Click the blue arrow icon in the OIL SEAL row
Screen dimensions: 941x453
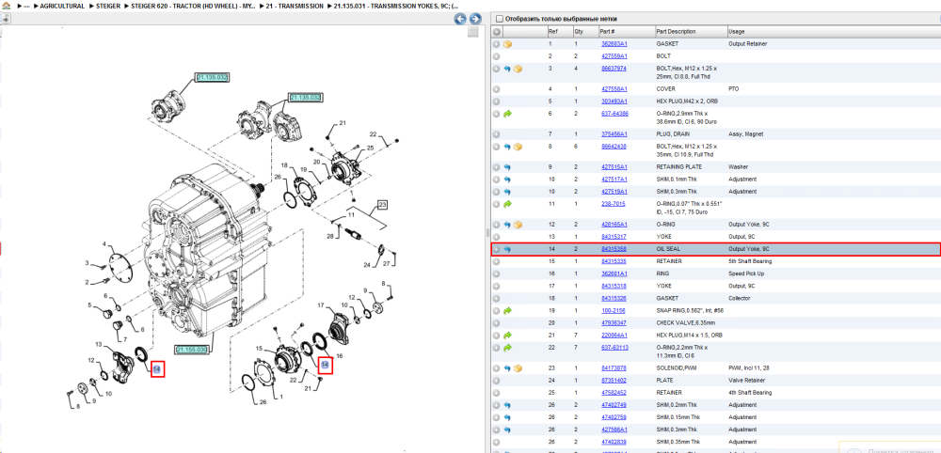[508, 249]
